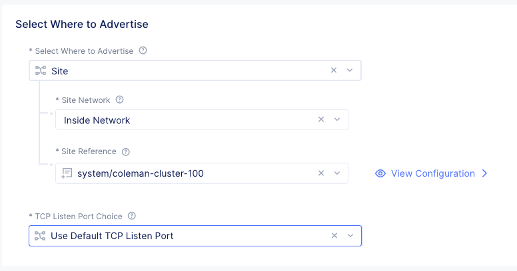Expand the Site Reference dropdown arrow

click(x=336, y=173)
